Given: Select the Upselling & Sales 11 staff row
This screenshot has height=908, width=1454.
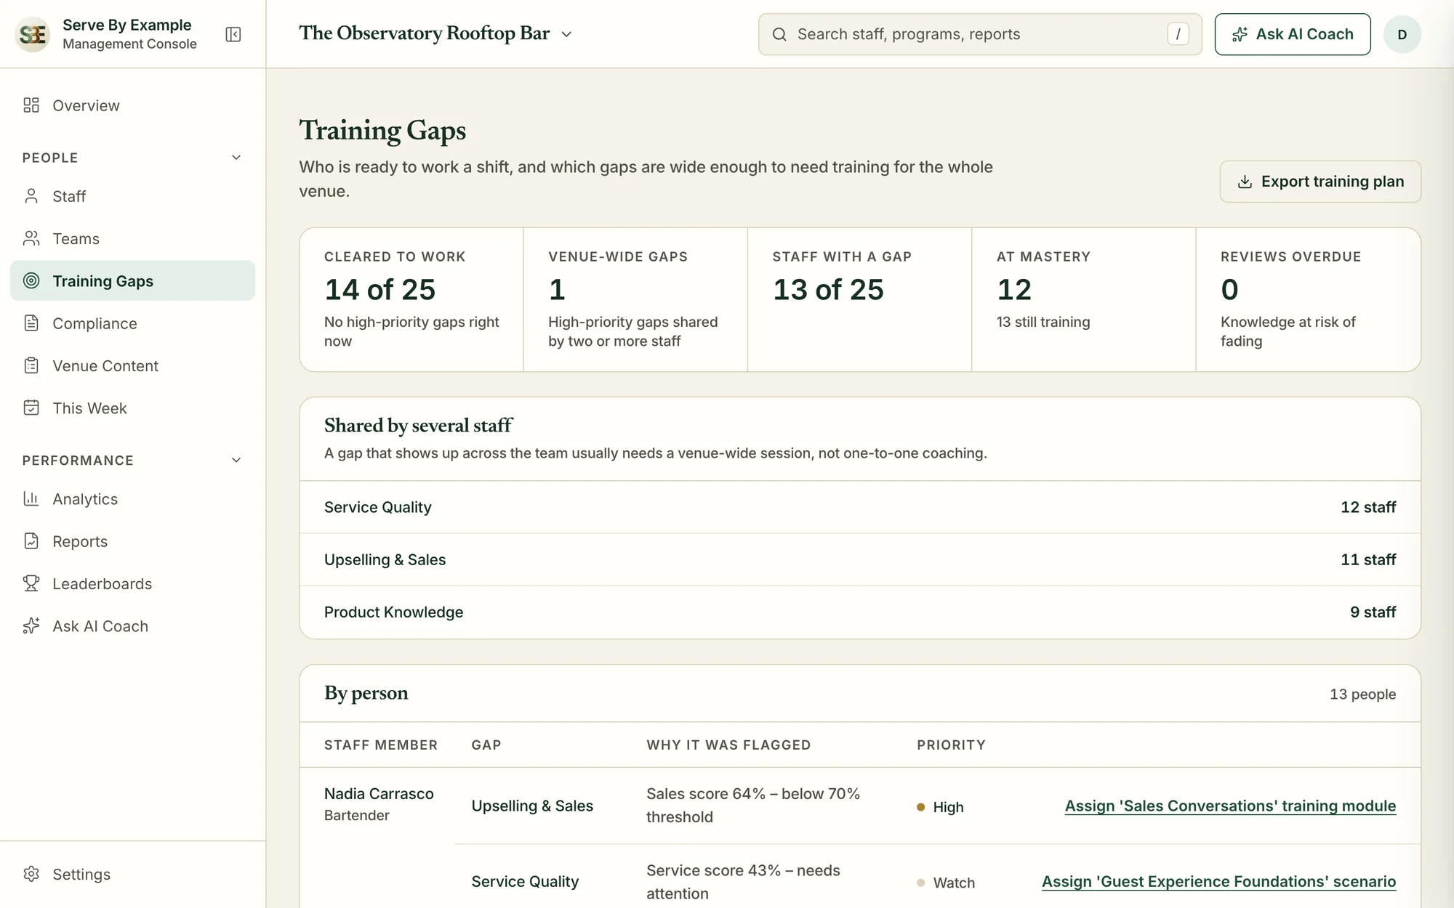Looking at the screenshot, I should pyautogui.click(x=860, y=559).
